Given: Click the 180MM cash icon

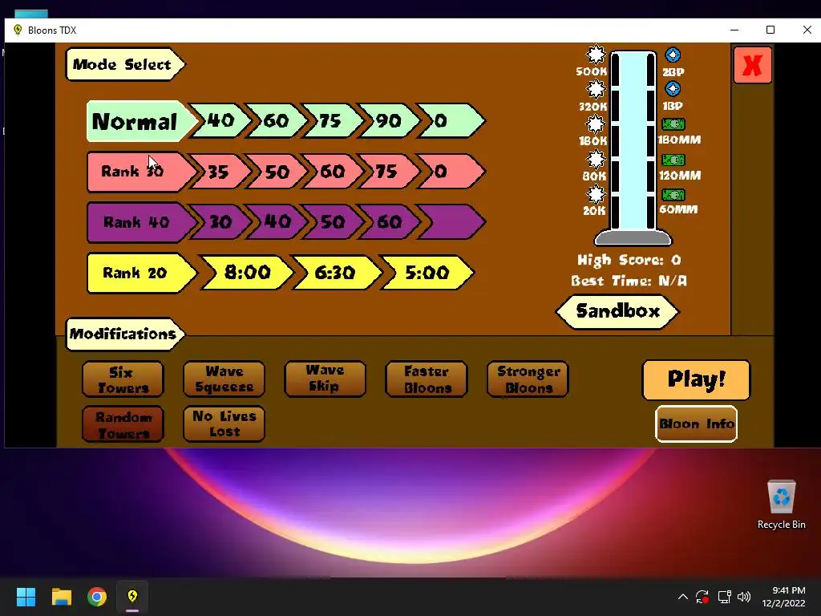Looking at the screenshot, I should pos(673,124).
